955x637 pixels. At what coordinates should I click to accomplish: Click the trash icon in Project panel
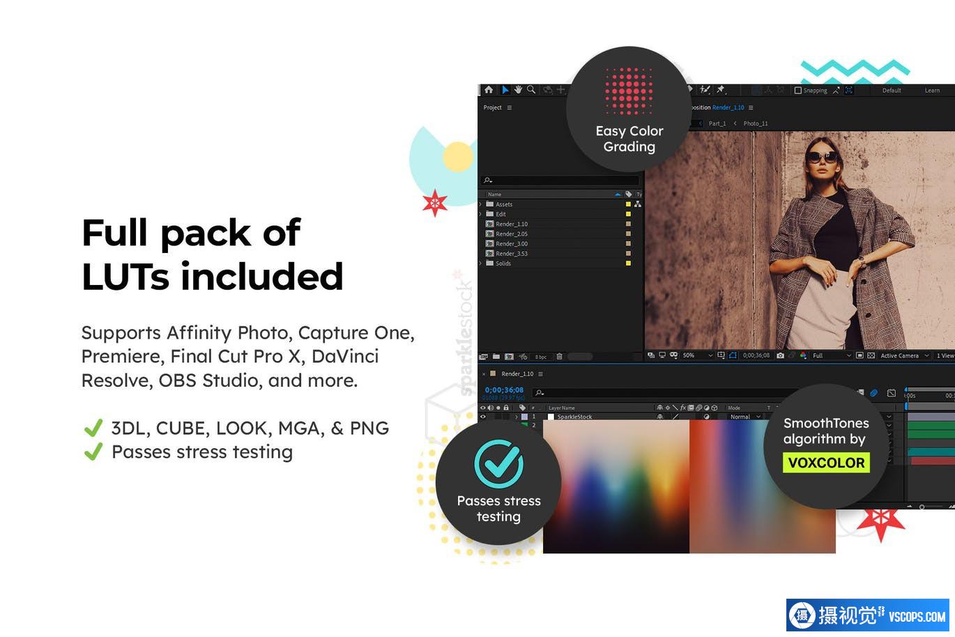point(559,357)
